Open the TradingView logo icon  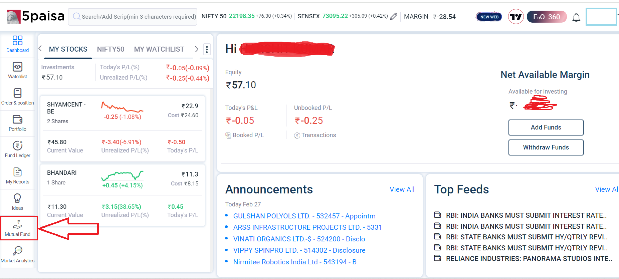click(516, 17)
